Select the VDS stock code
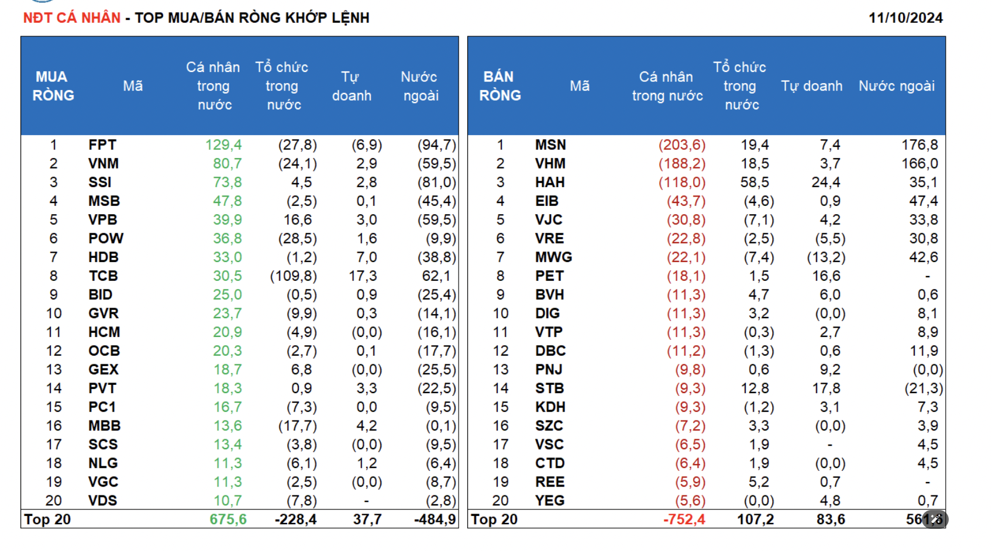The height and width of the screenshot is (551, 992). click(102, 500)
